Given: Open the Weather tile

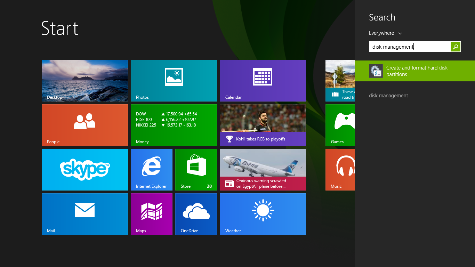Looking at the screenshot, I should [263, 214].
